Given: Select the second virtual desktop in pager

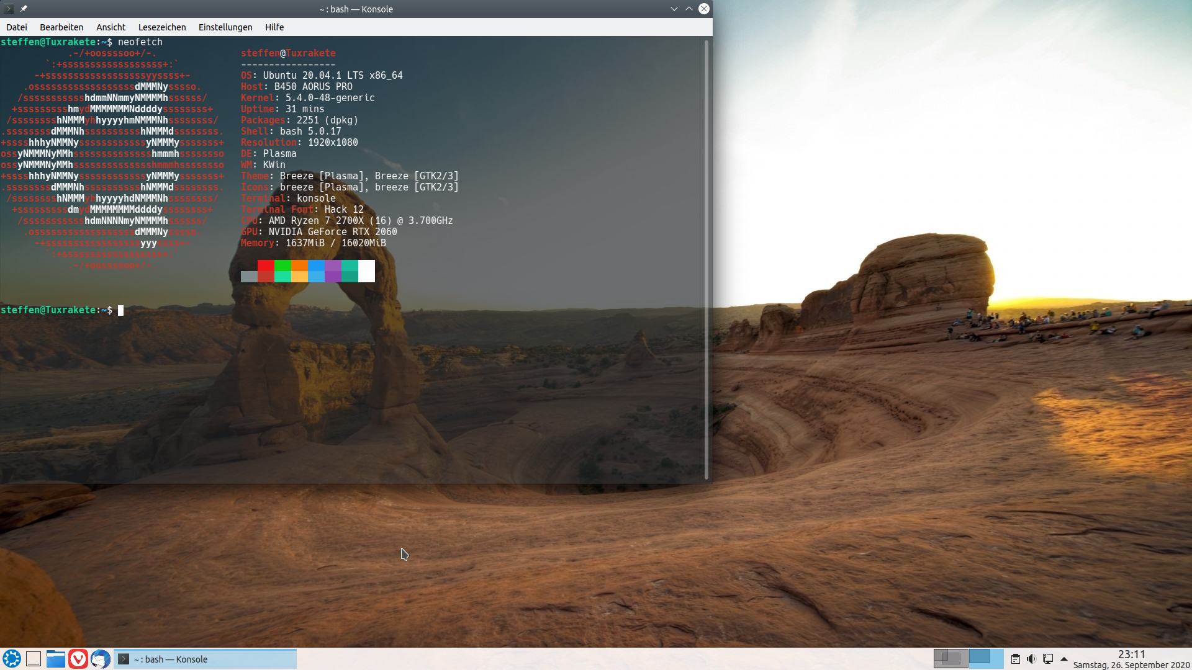Looking at the screenshot, I should tap(986, 658).
